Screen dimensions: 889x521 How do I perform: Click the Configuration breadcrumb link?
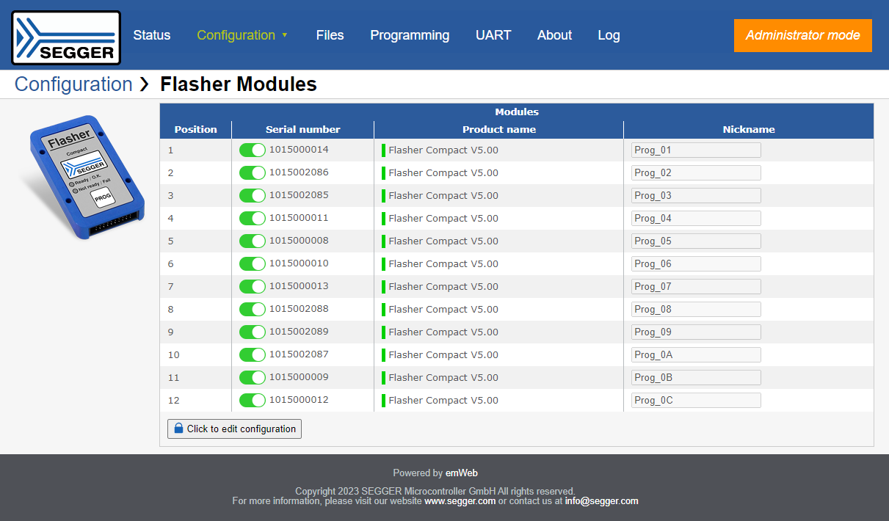click(73, 84)
